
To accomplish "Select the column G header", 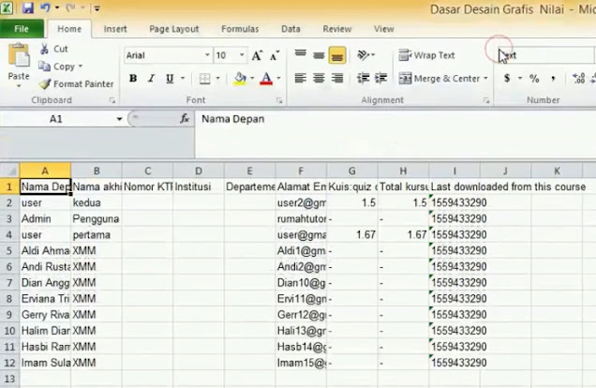I will [352, 171].
